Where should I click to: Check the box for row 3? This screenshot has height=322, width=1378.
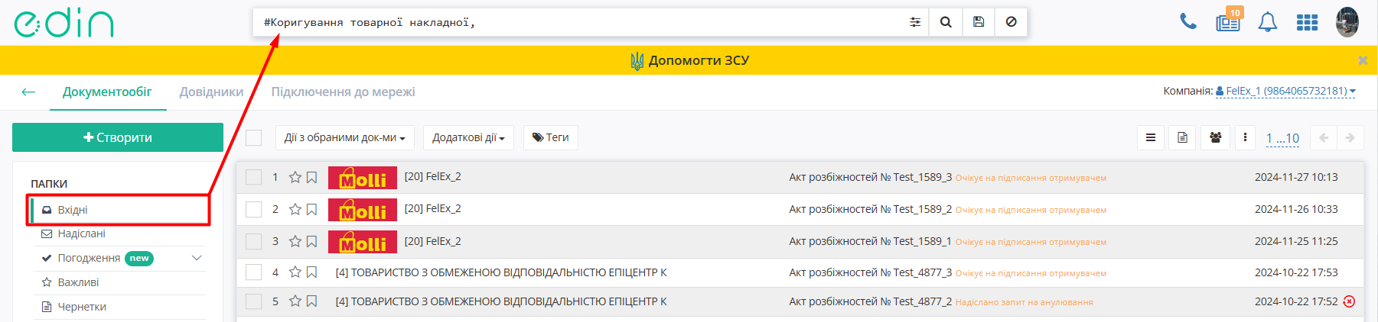pos(254,241)
